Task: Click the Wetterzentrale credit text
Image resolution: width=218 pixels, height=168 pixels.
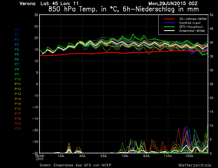Action: pyautogui.click(x=195, y=165)
